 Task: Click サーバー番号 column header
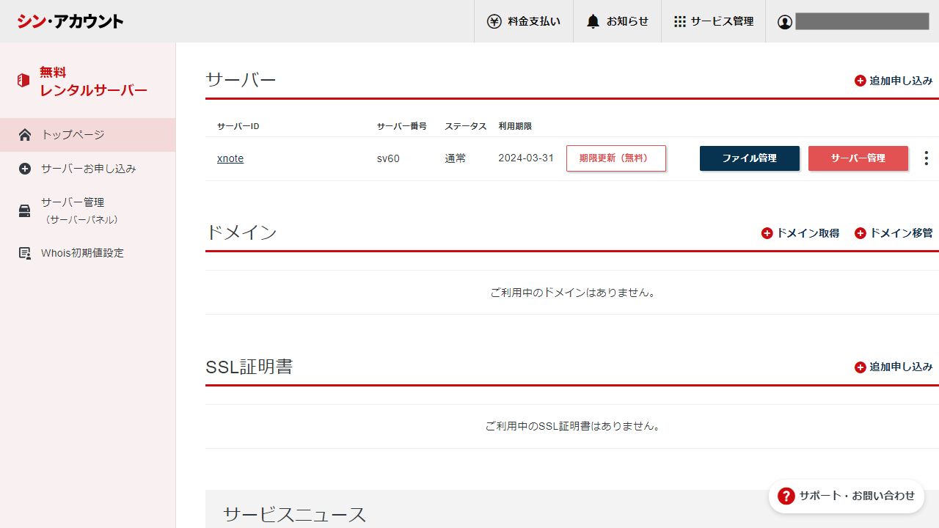pyautogui.click(x=402, y=126)
